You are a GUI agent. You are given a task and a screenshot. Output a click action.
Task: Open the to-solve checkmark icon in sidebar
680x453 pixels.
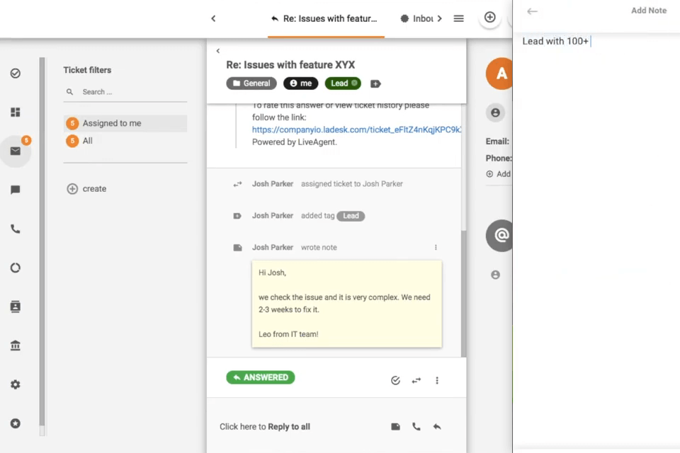(x=15, y=74)
